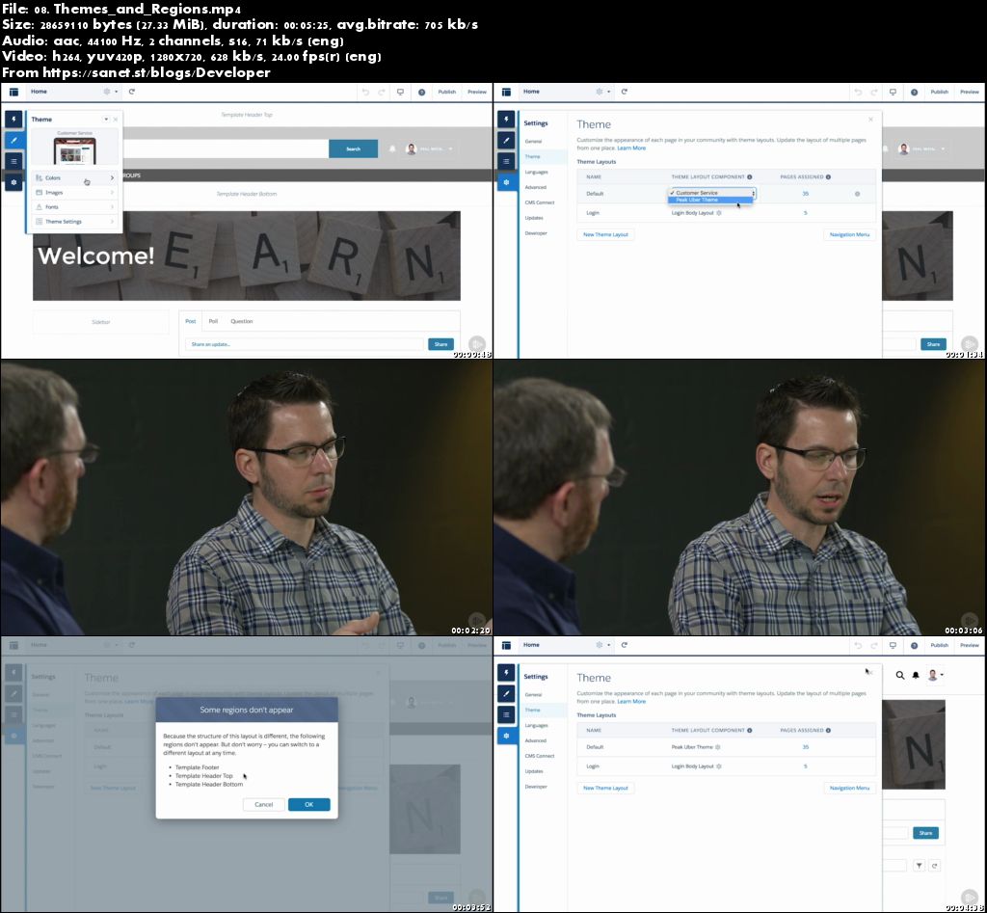Click desktop view mode icon in 00:00:48 frame
The width and height of the screenshot is (987, 913).
[x=400, y=92]
